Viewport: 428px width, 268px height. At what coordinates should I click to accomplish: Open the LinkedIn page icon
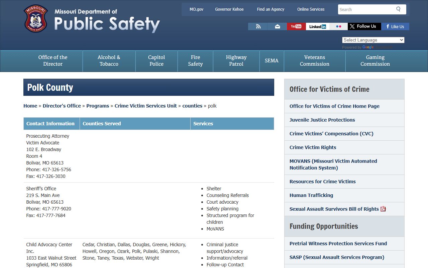pyautogui.click(x=317, y=26)
